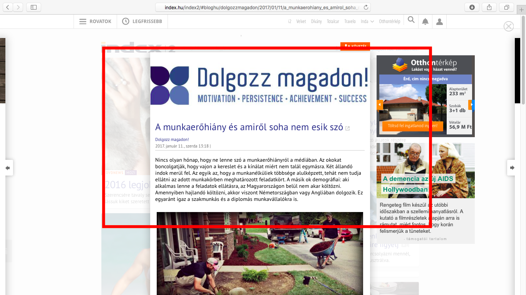526x295 pixels.
Task: Open the gardening workers photo
Action: (260, 254)
